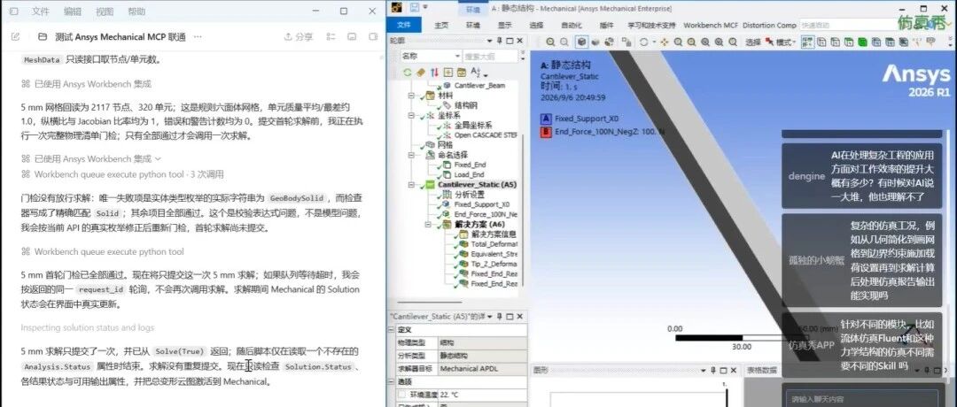Select Tip_Z_Deformation result in tree

tap(494, 264)
